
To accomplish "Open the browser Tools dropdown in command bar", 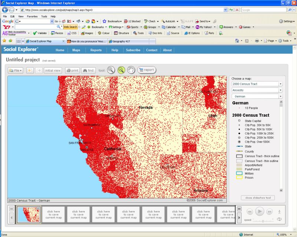I will coord(285,40).
